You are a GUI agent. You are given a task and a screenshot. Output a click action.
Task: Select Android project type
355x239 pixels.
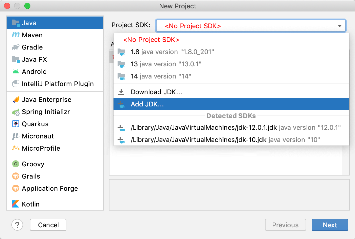point(55,71)
